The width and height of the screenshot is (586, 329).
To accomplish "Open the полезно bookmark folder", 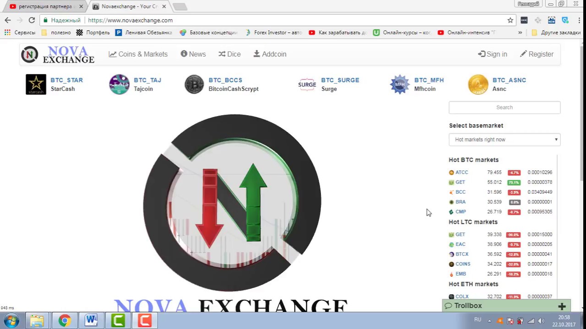I will pyautogui.click(x=56, y=32).
